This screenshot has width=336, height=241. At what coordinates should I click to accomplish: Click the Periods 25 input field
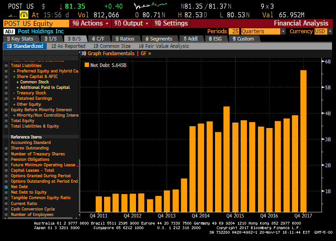coord(234,31)
